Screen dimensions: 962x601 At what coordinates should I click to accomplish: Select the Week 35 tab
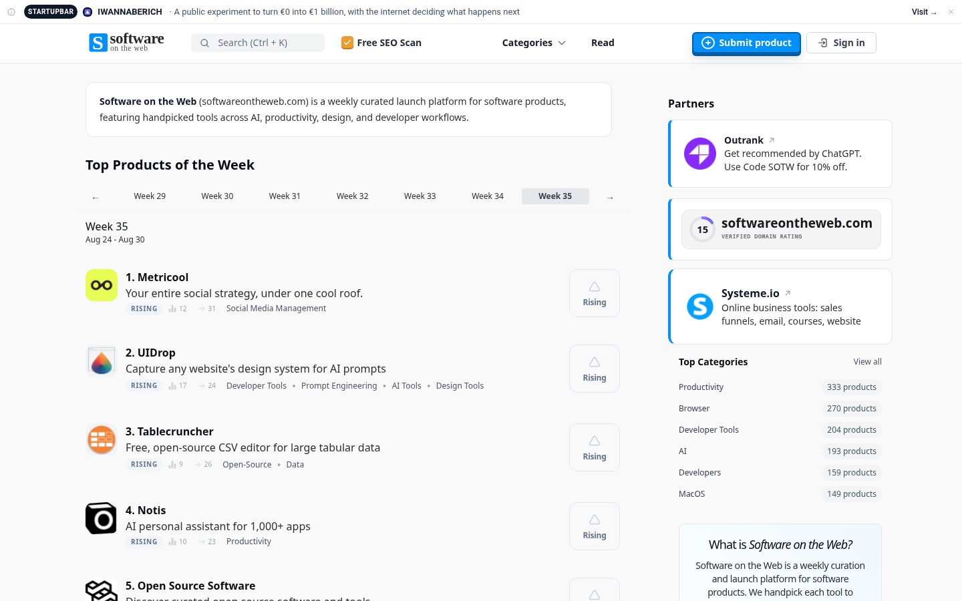(555, 196)
